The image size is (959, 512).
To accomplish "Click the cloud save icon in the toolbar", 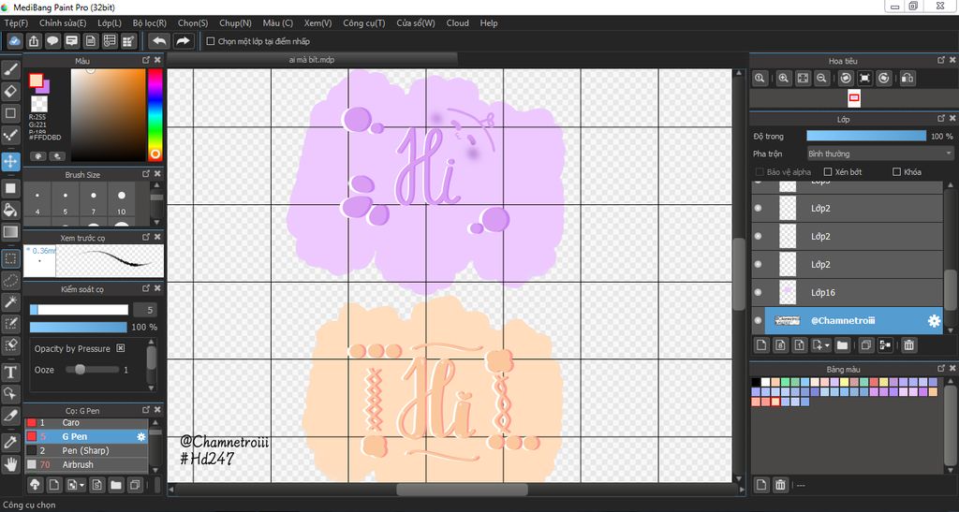I will pos(15,41).
